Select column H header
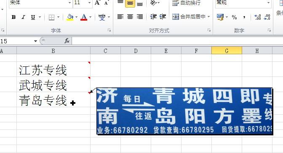The image size is (283, 153). (257, 51)
